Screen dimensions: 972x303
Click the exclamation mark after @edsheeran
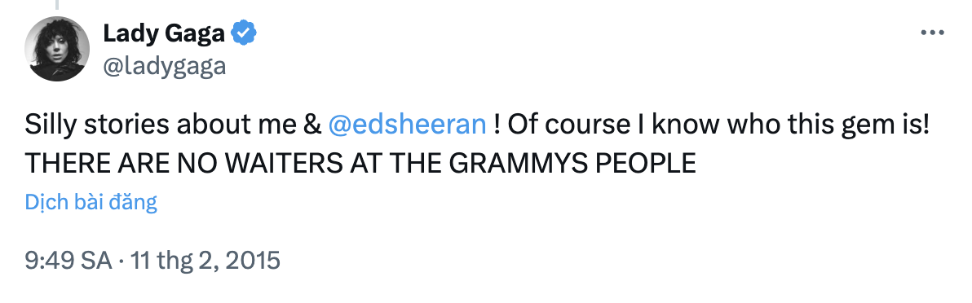pos(497,125)
